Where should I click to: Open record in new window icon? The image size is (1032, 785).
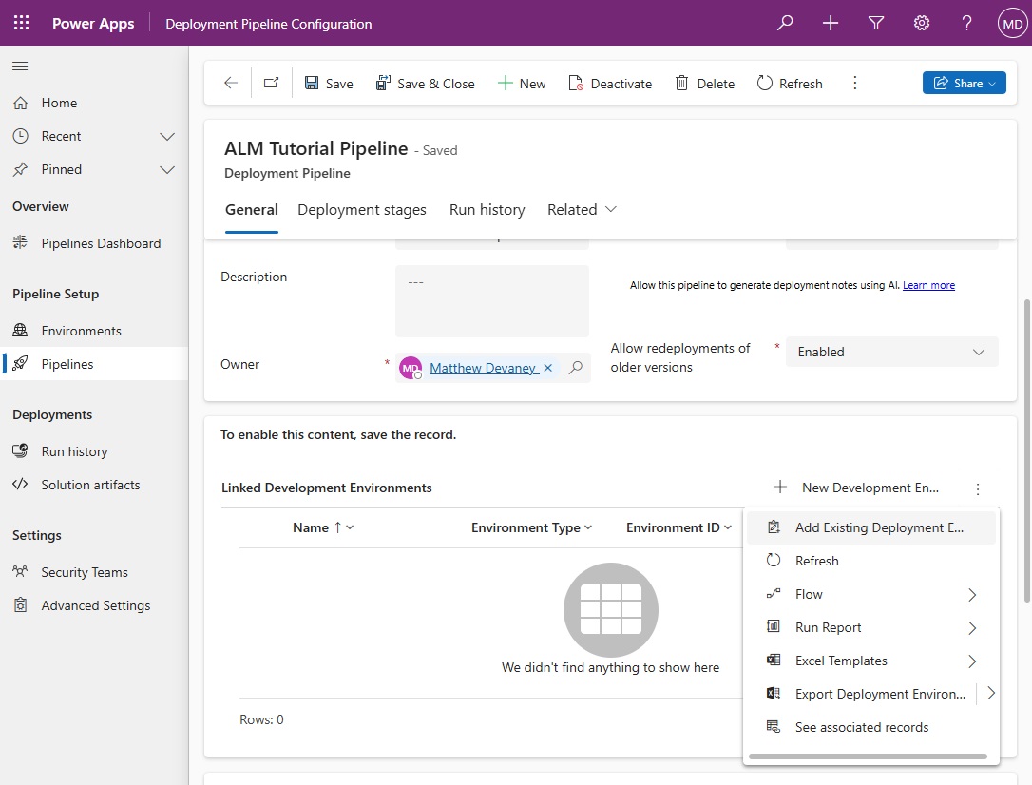coord(272,84)
